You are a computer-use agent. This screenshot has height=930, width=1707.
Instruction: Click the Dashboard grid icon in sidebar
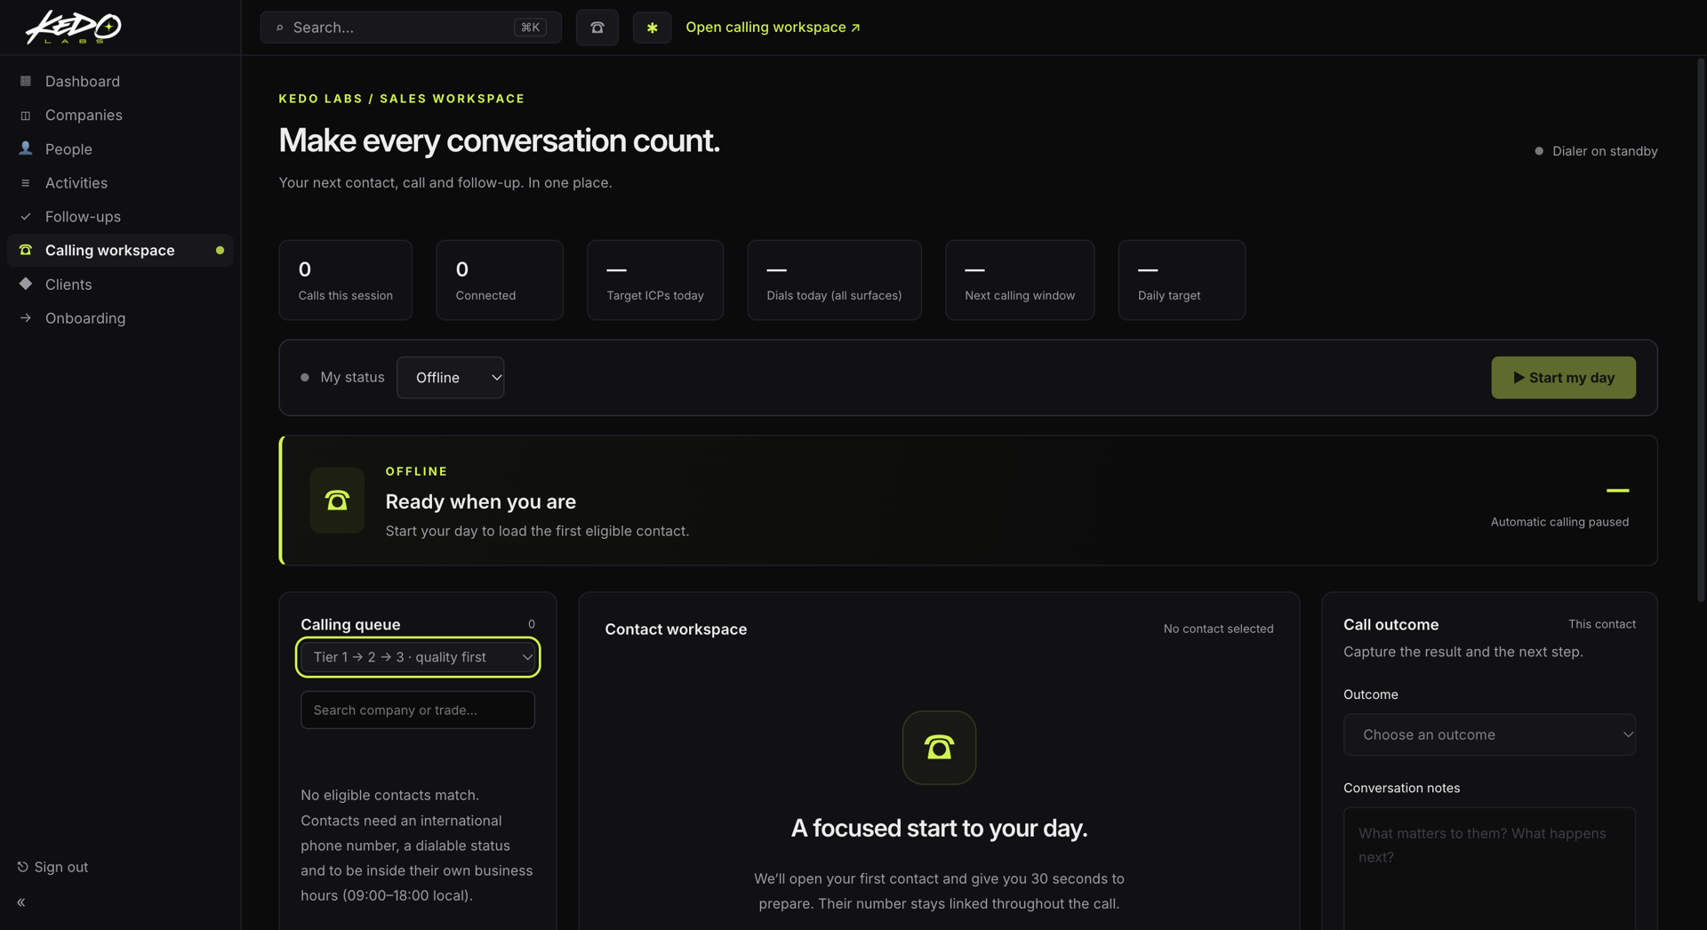point(26,81)
